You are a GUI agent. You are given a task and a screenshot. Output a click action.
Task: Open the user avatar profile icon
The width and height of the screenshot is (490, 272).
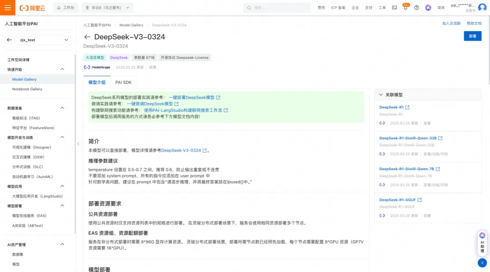pos(482,8)
